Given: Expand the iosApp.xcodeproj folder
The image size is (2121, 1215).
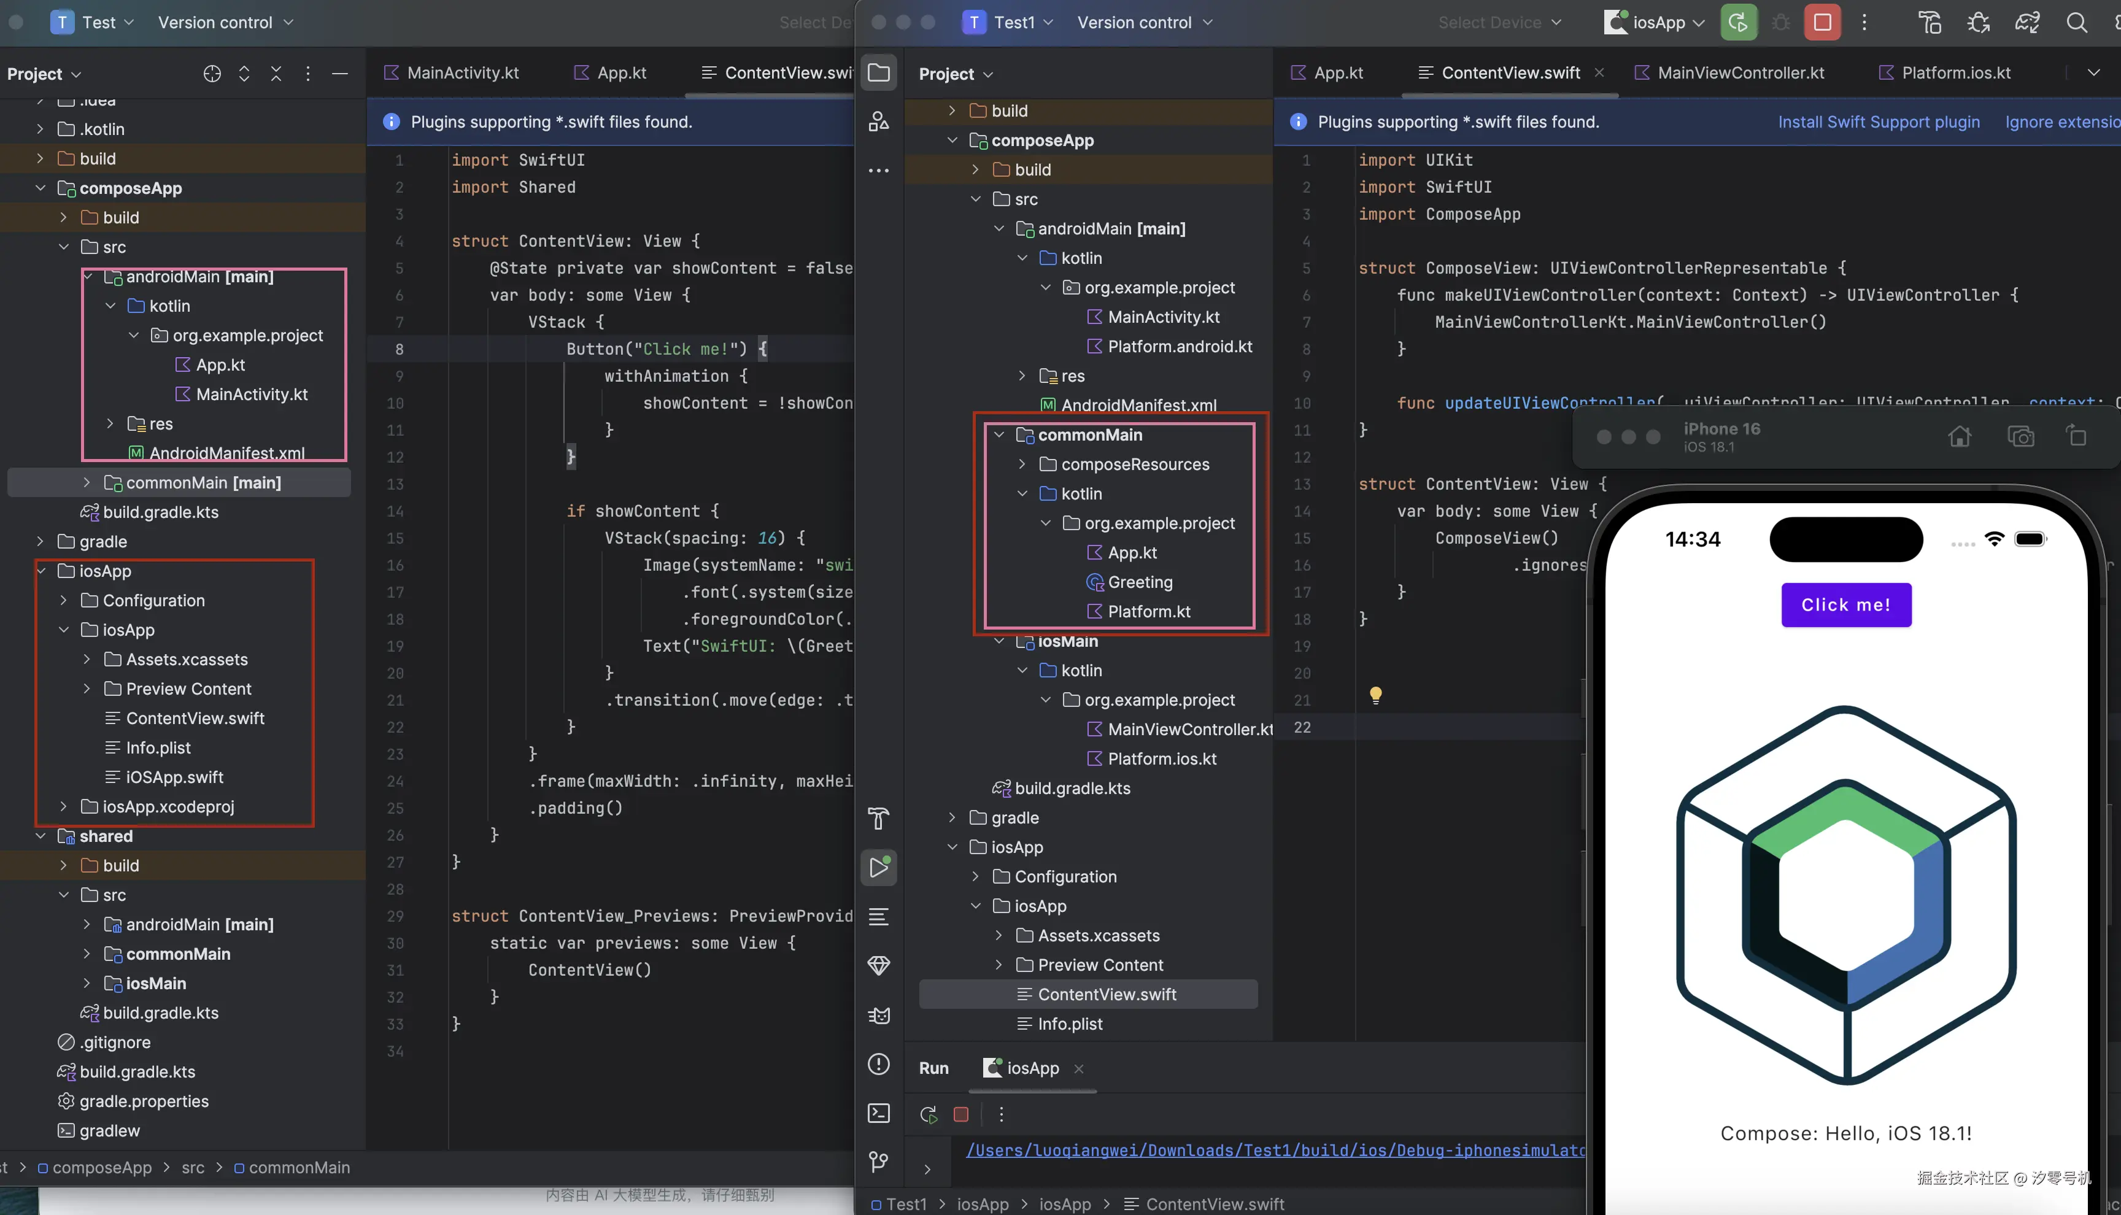Looking at the screenshot, I should [63, 806].
